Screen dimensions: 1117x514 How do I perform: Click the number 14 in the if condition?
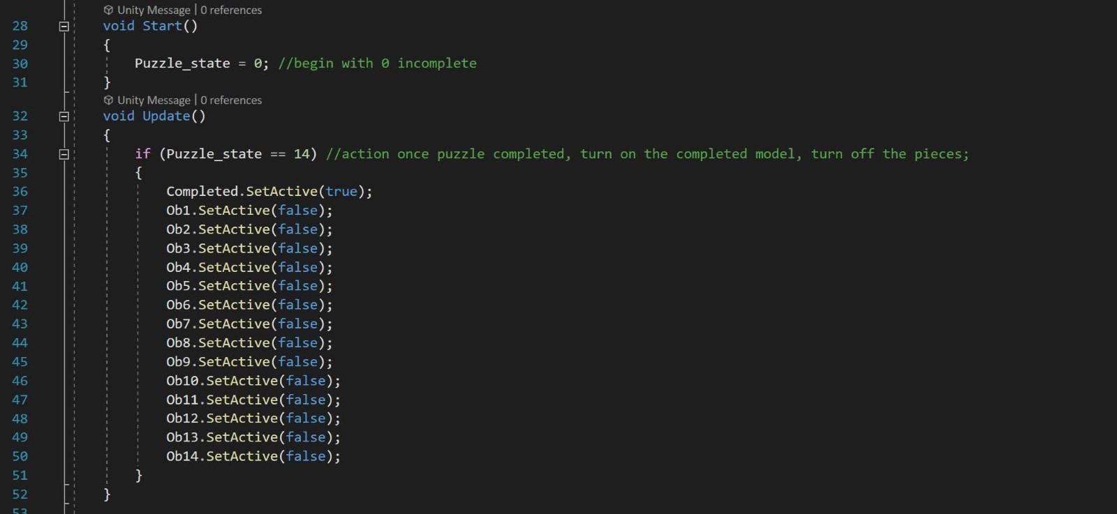(x=302, y=154)
